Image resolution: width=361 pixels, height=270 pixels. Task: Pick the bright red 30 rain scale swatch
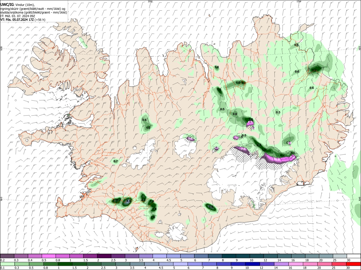354,264
